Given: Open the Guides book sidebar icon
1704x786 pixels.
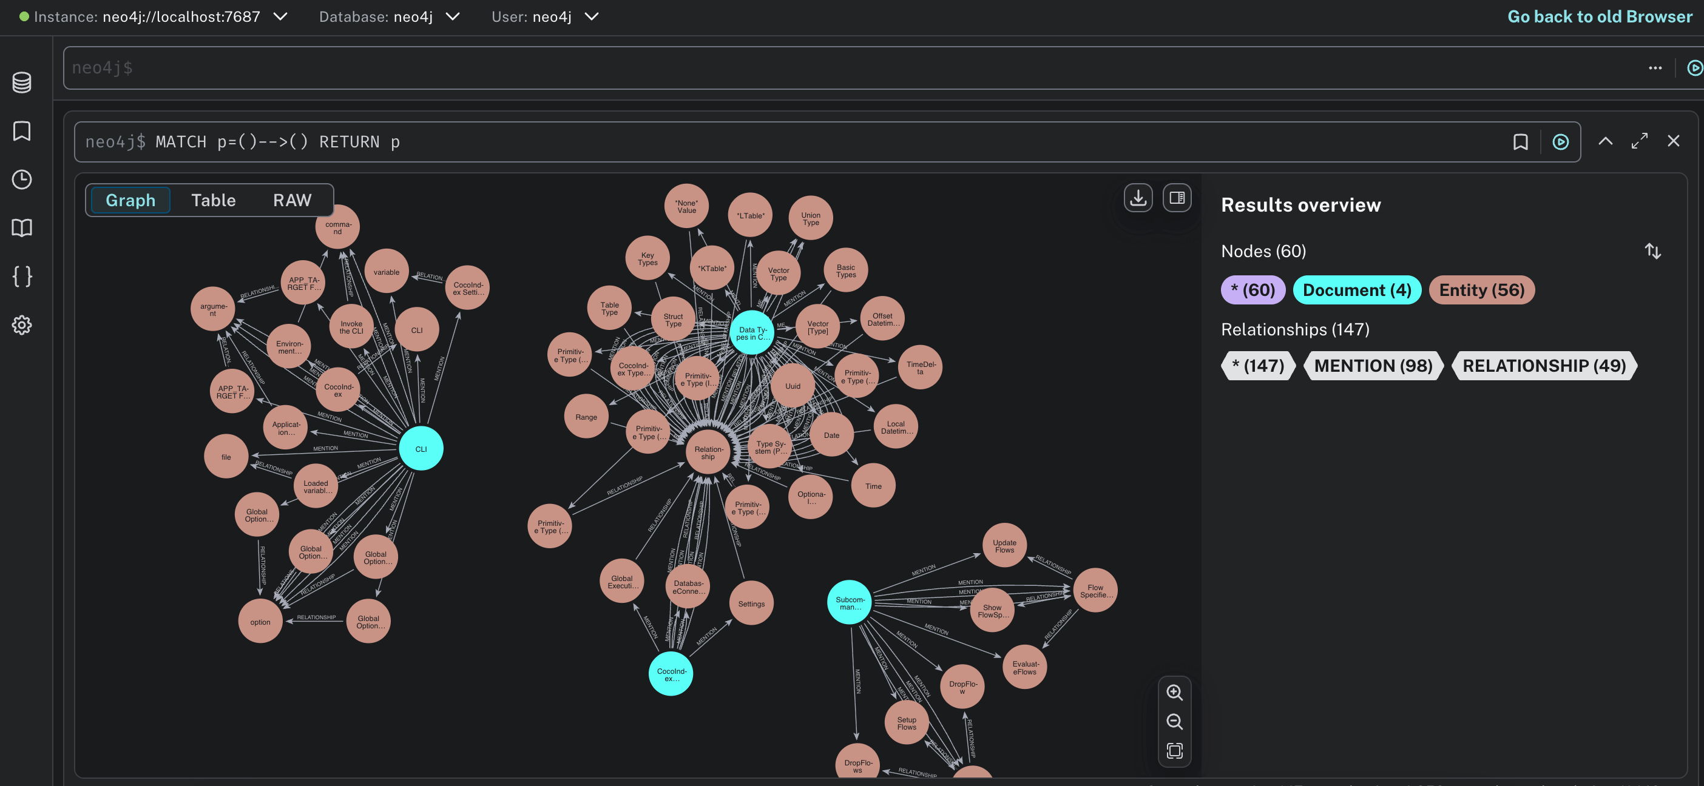Looking at the screenshot, I should (22, 228).
